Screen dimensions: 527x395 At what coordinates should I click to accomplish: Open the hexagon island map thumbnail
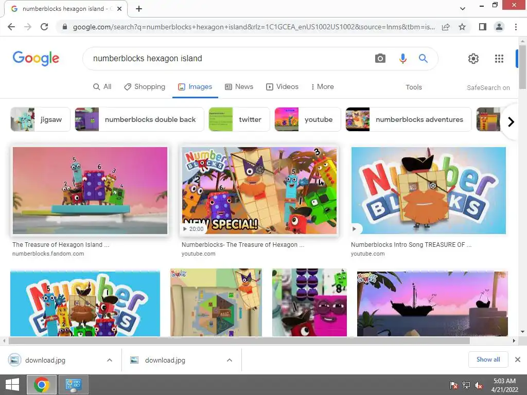(216, 302)
